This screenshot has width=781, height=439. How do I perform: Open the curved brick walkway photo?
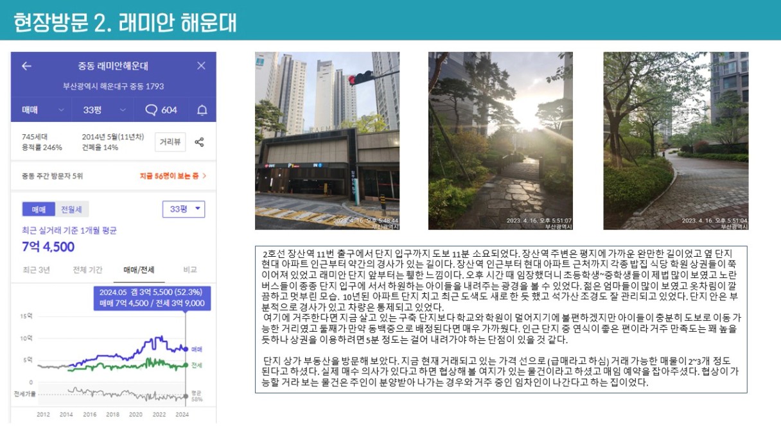(676, 141)
